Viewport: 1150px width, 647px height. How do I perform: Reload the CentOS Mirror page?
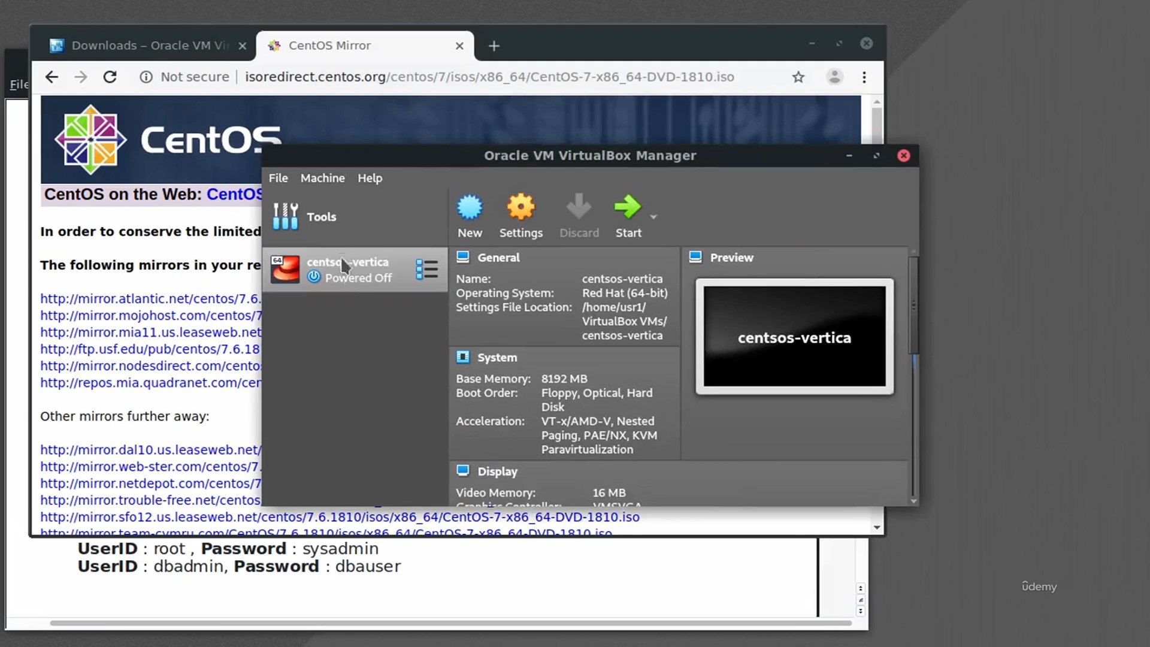click(x=110, y=77)
